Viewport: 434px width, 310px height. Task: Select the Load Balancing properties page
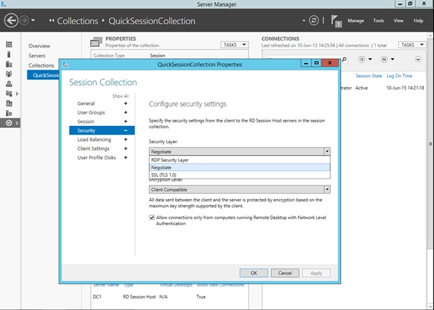coord(94,139)
